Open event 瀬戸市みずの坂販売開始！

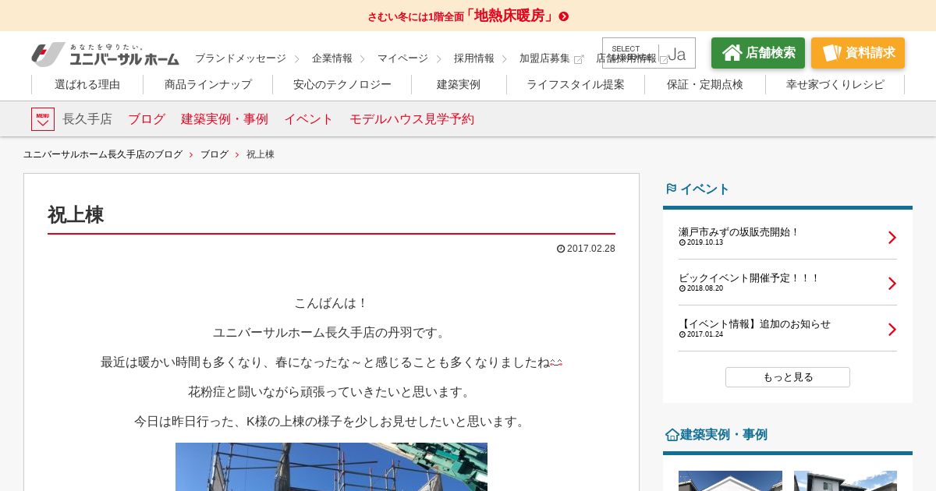[739, 232]
